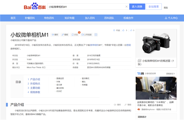Jump to 4 规格参数 in the catalog

coord(34,92)
